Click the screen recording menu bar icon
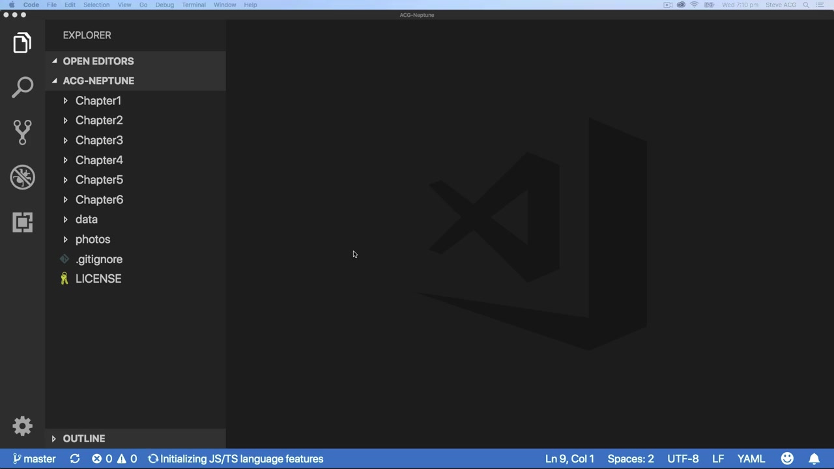 668,5
